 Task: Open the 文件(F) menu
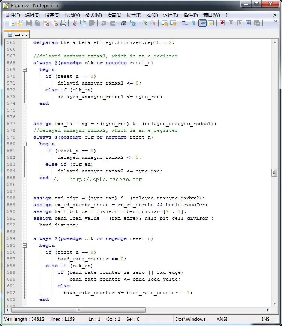click(x=13, y=15)
